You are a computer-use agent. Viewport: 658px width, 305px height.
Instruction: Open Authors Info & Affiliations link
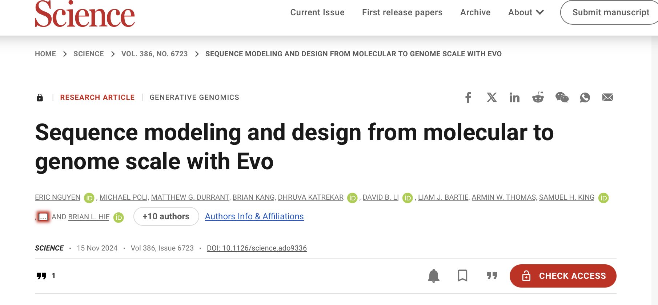[254, 216]
